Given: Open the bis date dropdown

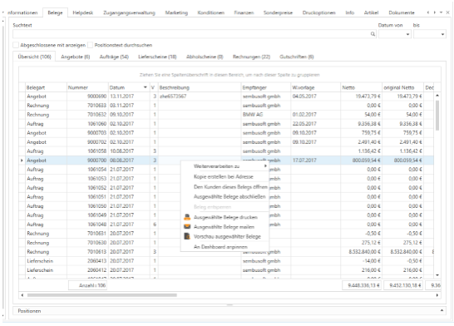Looking at the screenshot, I should pyautogui.click(x=442, y=34).
